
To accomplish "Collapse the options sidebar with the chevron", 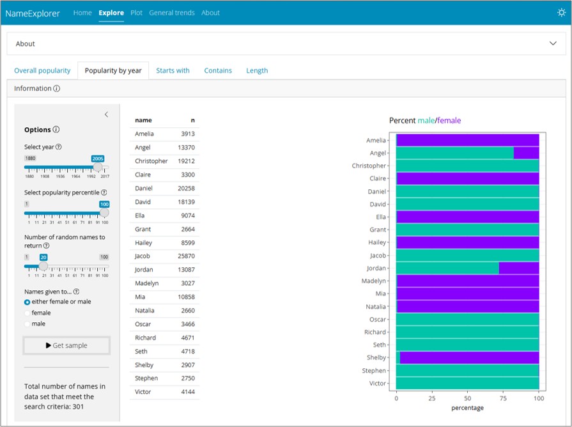I will pyautogui.click(x=106, y=114).
